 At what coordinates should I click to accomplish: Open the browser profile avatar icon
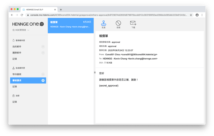coord(197,15)
